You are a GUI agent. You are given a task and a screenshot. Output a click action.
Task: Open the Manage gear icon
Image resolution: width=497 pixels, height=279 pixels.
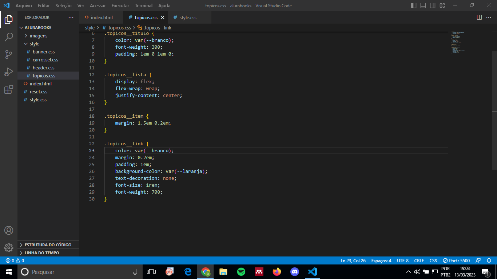pos(9,248)
